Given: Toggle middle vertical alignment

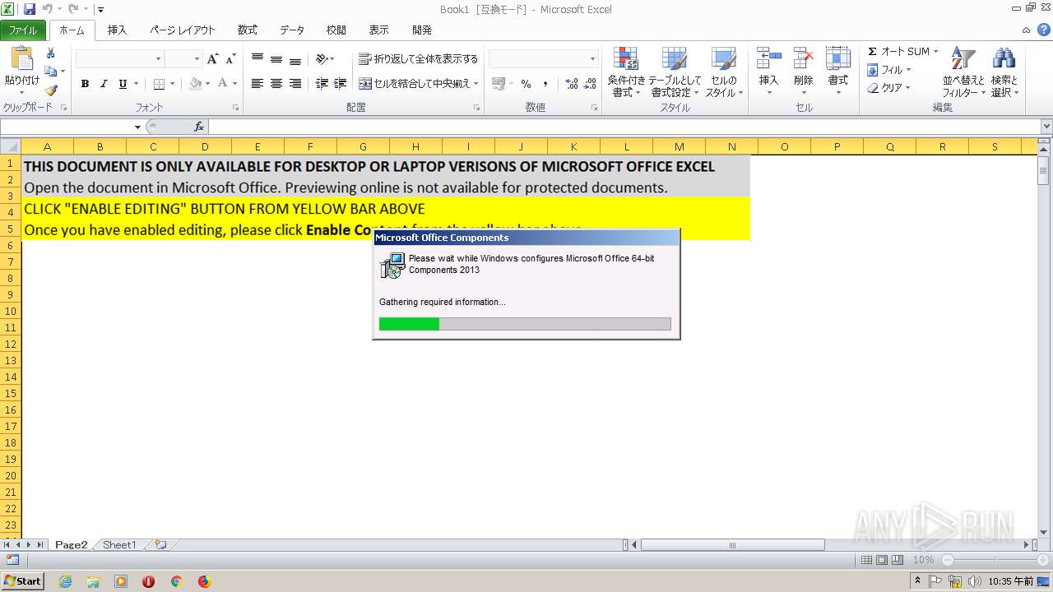Looking at the screenshot, I should click(x=276, y=59).
